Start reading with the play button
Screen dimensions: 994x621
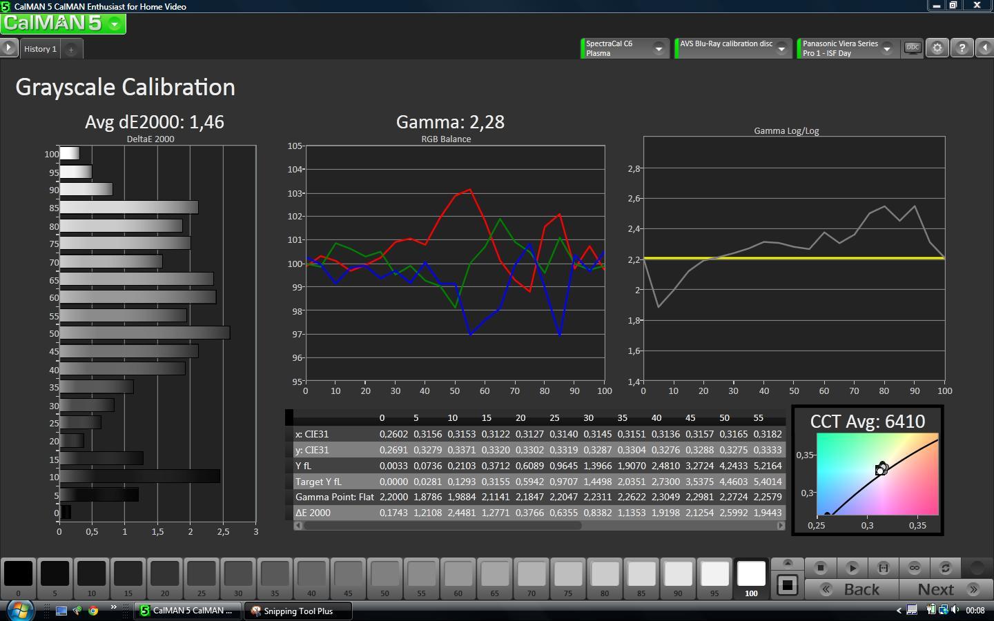(852, 567)
